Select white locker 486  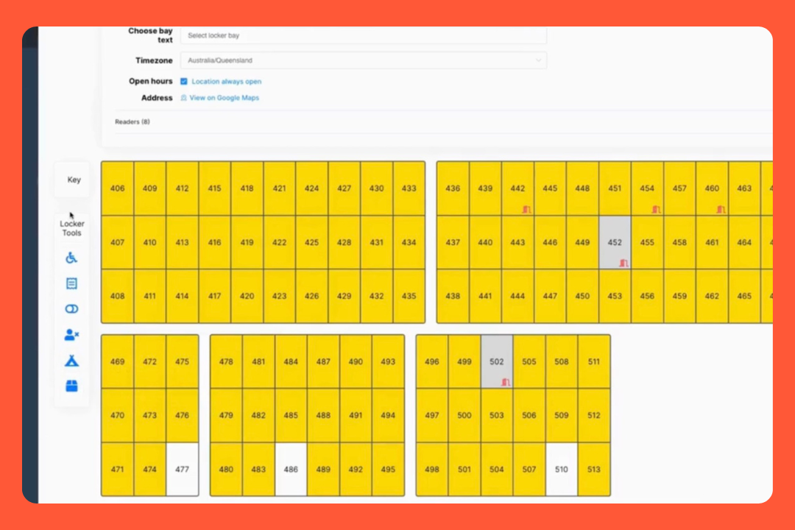click(x=291, y=469)
